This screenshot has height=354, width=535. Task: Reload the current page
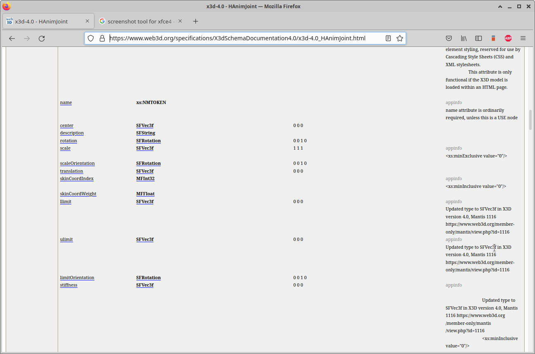click(42, 38)
